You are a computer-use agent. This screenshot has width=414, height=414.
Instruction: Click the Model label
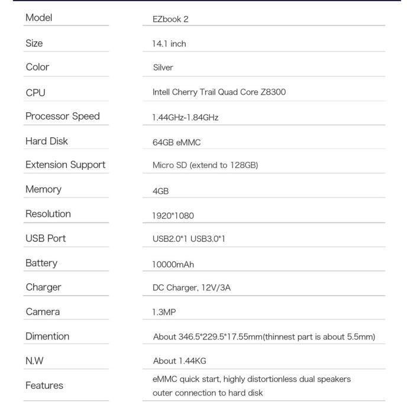(39, 18)
